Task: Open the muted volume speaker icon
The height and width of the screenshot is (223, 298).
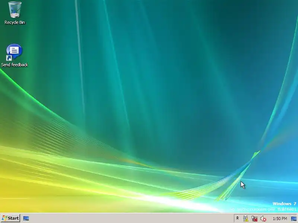Action: [x=263, y=219]
